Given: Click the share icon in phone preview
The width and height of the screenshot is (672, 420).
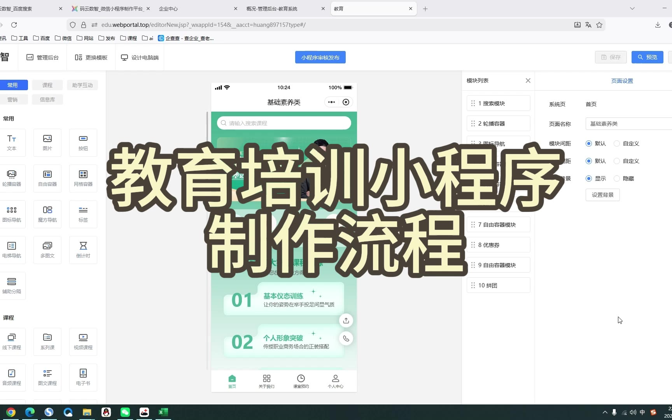Looking at the screenshot, I should click(346, 320).
